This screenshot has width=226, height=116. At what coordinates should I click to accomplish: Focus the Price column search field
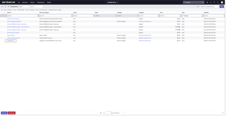[170, 16]
